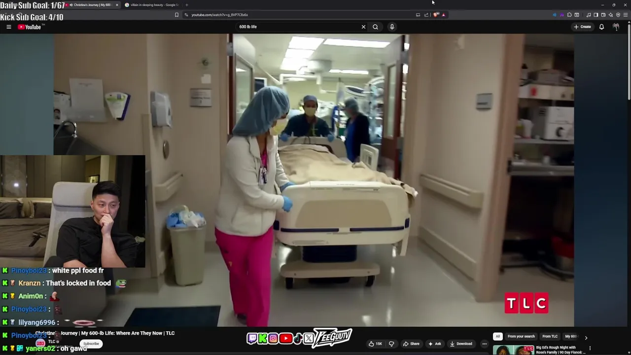Viewport: 631px width, 355px height.
Task: Click the Ask button
Action: pyautogui.click(x=434, y=344)
